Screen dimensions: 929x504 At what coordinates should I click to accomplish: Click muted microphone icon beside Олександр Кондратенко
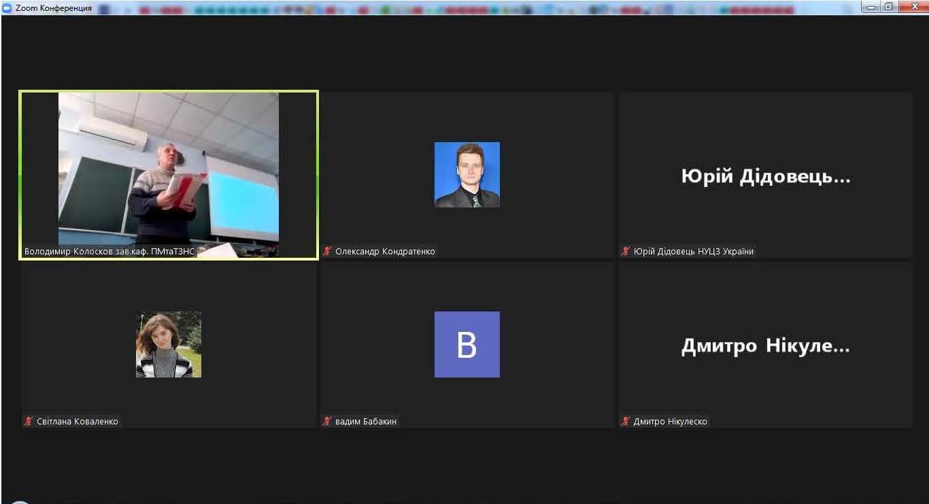coord(327,252)
